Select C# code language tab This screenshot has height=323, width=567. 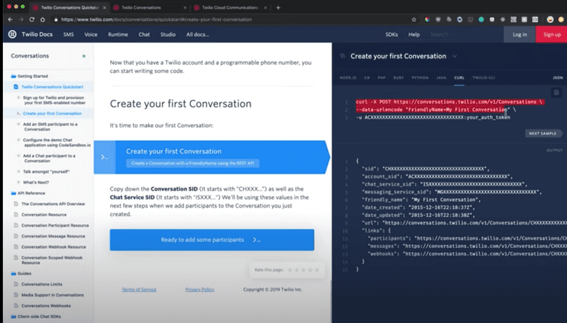367,78
